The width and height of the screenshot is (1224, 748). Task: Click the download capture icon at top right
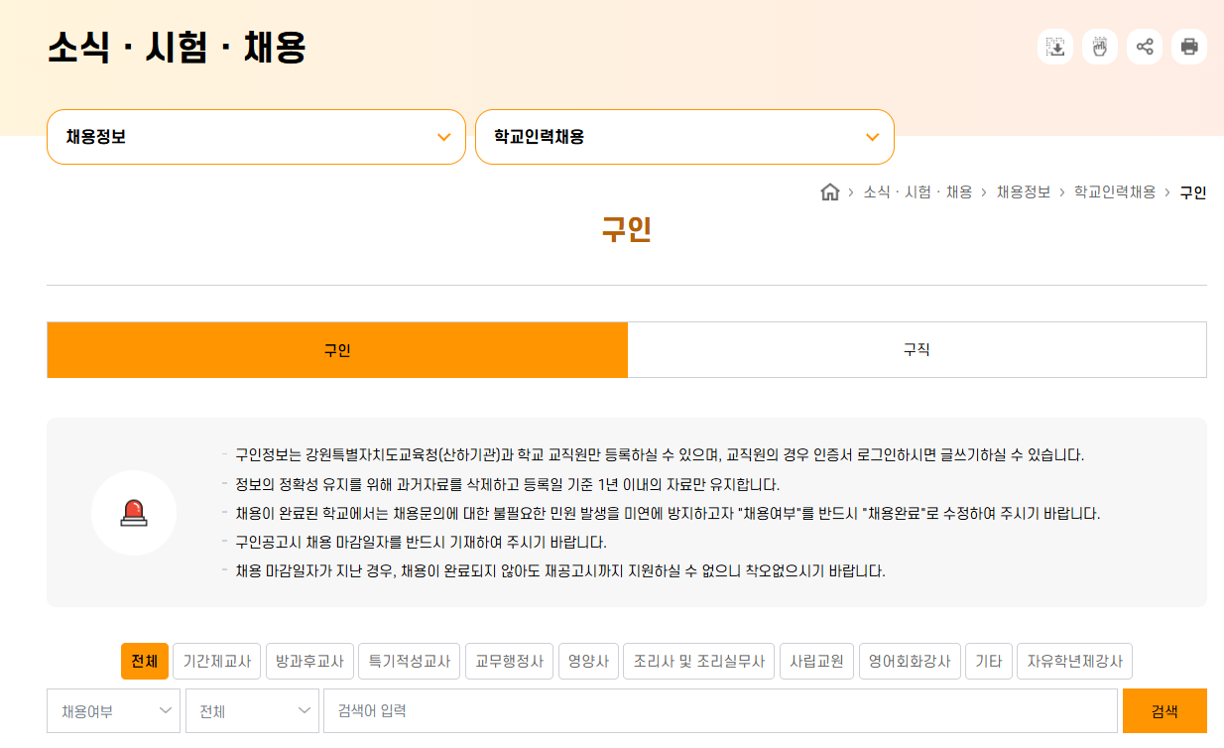1054,46
